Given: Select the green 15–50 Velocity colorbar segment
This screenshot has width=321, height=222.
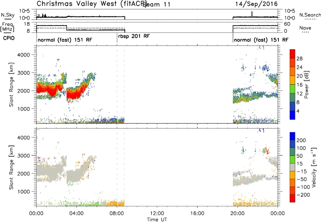Looking at the screenshot, I should coord(293,159).
